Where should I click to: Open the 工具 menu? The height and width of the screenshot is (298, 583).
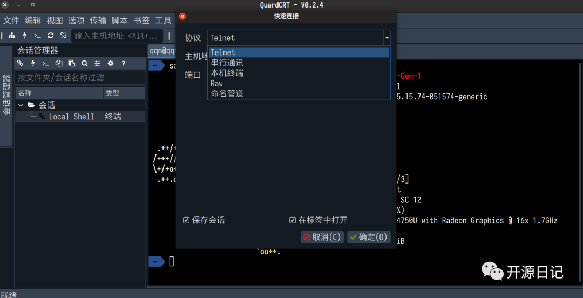(163, 21)
